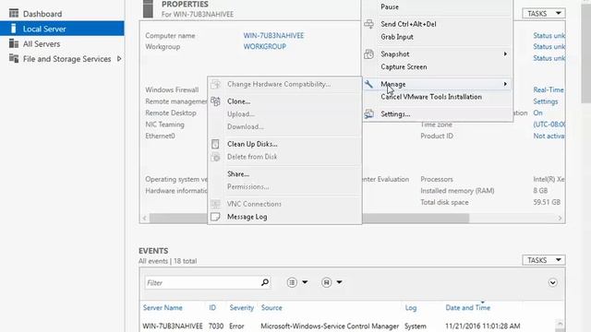Open the Events TASKS dropdown
The height and width of the screenshot is (332, 591).
tap(544, 260)
